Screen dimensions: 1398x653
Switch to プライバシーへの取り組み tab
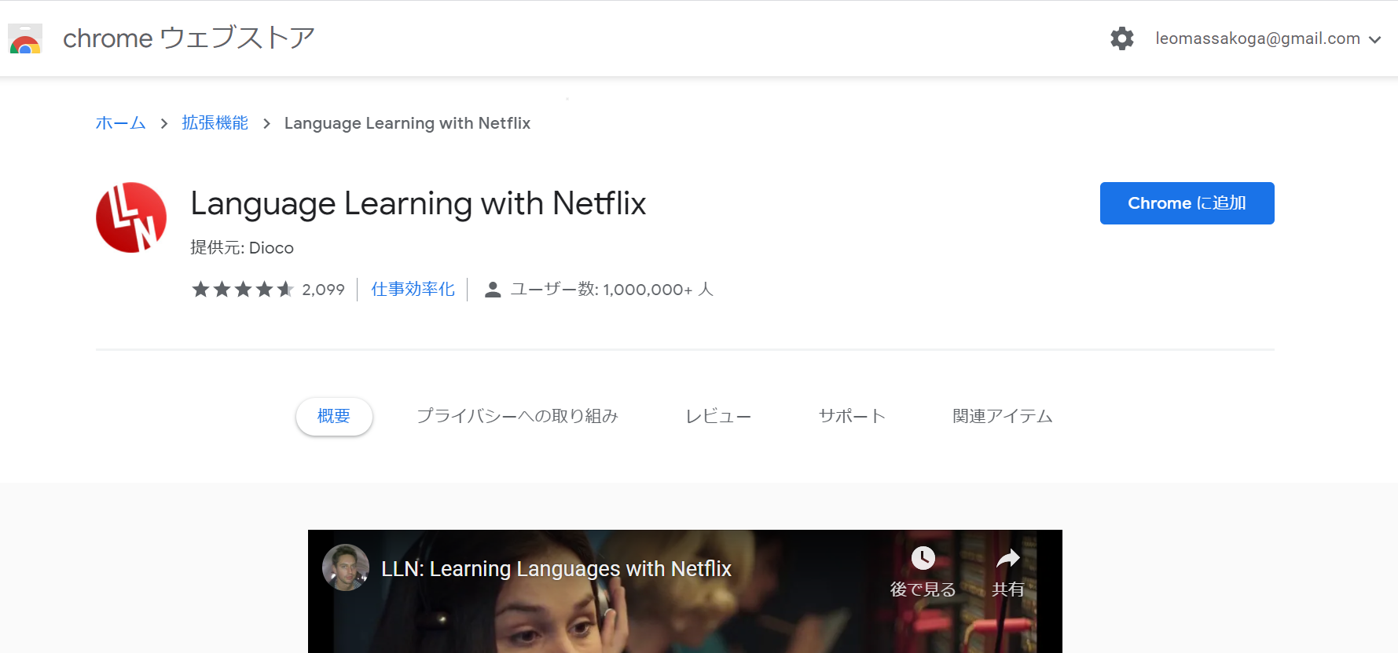pyautogui.click(x=517, y=416)
